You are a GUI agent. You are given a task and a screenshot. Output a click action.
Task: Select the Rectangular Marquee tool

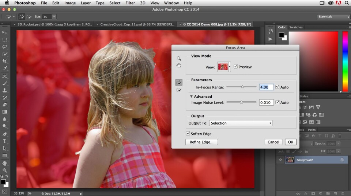pos(4,40)
